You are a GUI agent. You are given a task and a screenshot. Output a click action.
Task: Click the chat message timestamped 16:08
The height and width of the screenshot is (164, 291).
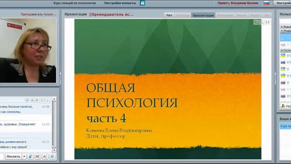[25, 109]
